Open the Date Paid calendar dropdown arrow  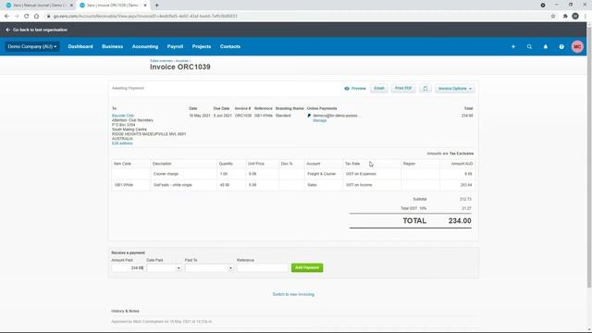(x=179, y=268)
